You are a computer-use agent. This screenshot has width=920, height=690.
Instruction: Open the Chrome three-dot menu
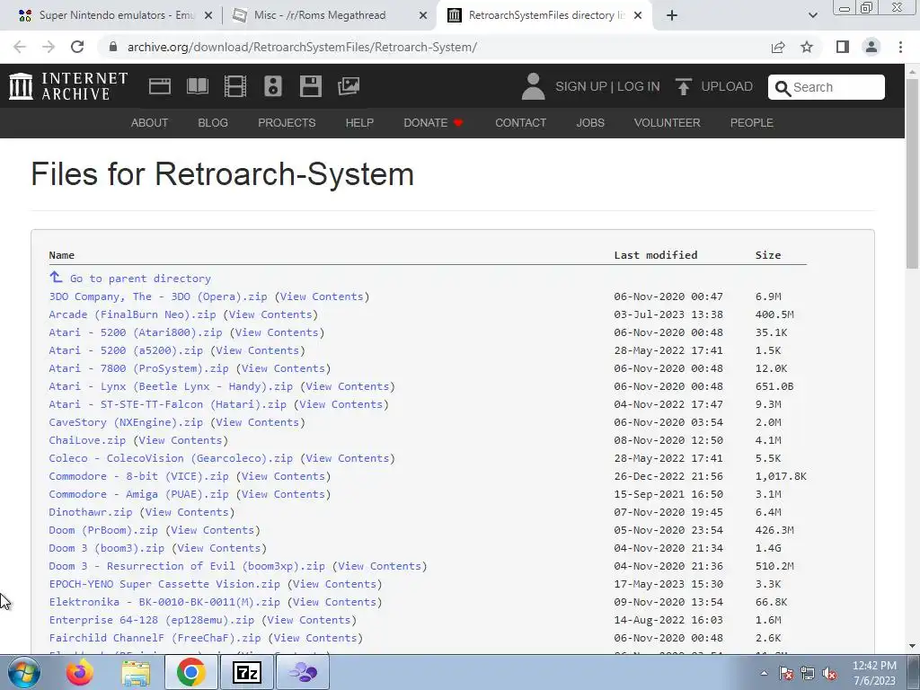[x=900, y=47]
